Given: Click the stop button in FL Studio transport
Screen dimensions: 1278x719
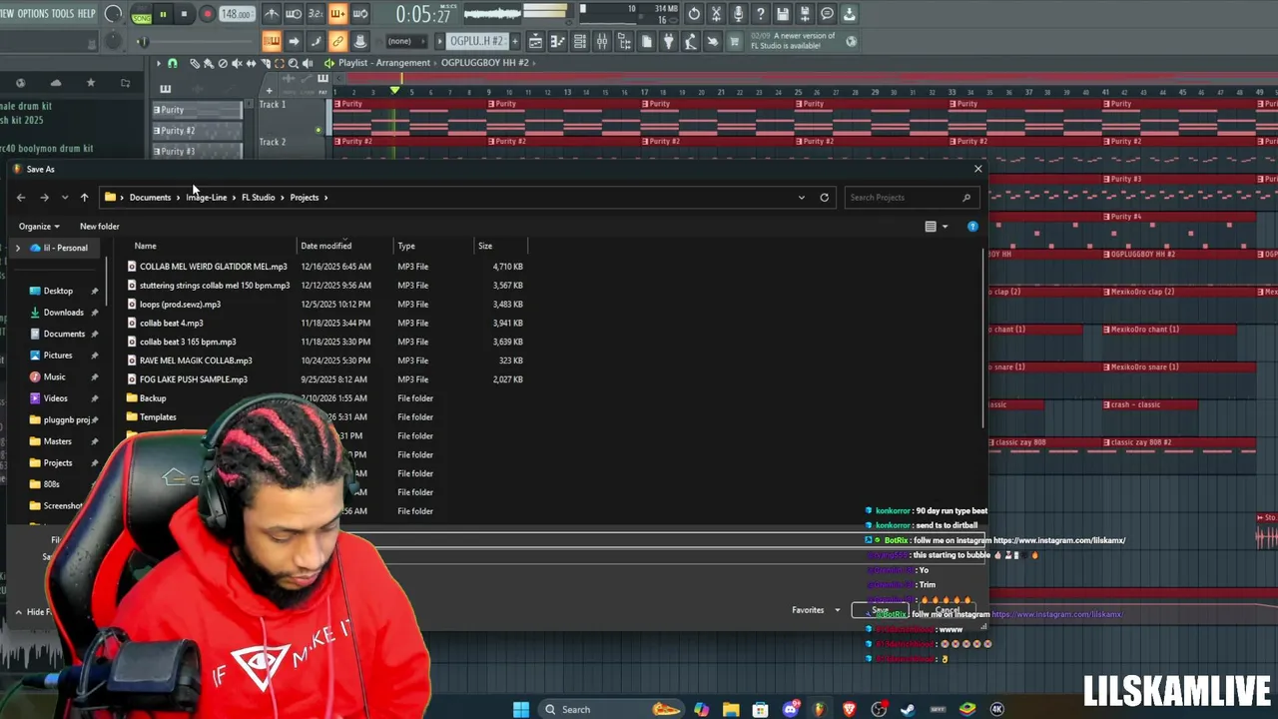Looking at the screenshot, I should pyautogui.click(x=185, y=14).
